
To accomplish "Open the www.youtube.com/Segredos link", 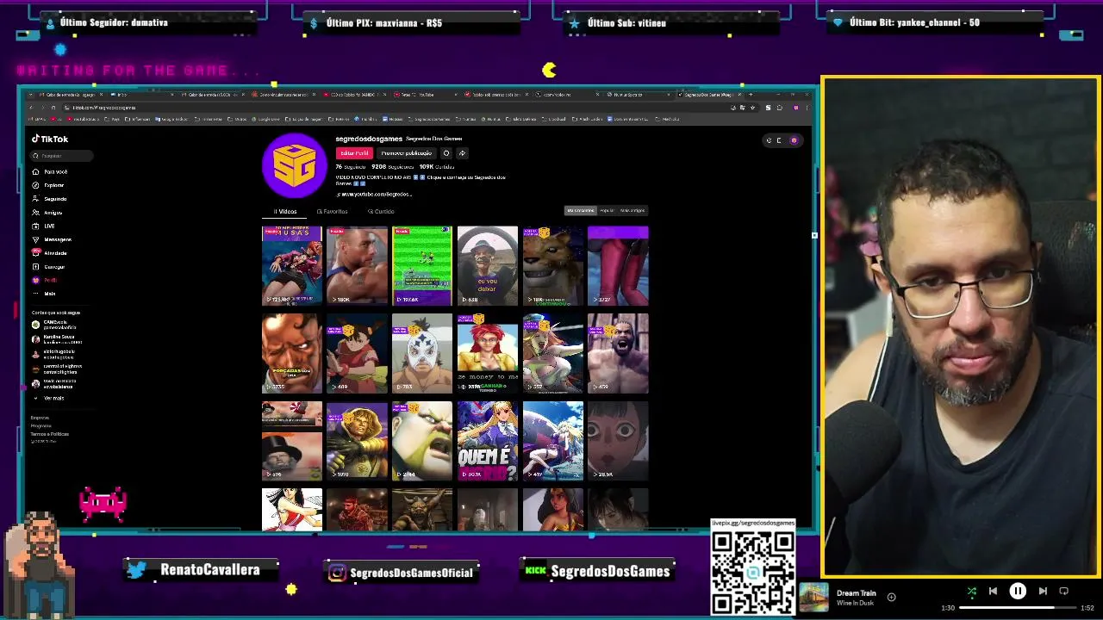I will [376, 195].
